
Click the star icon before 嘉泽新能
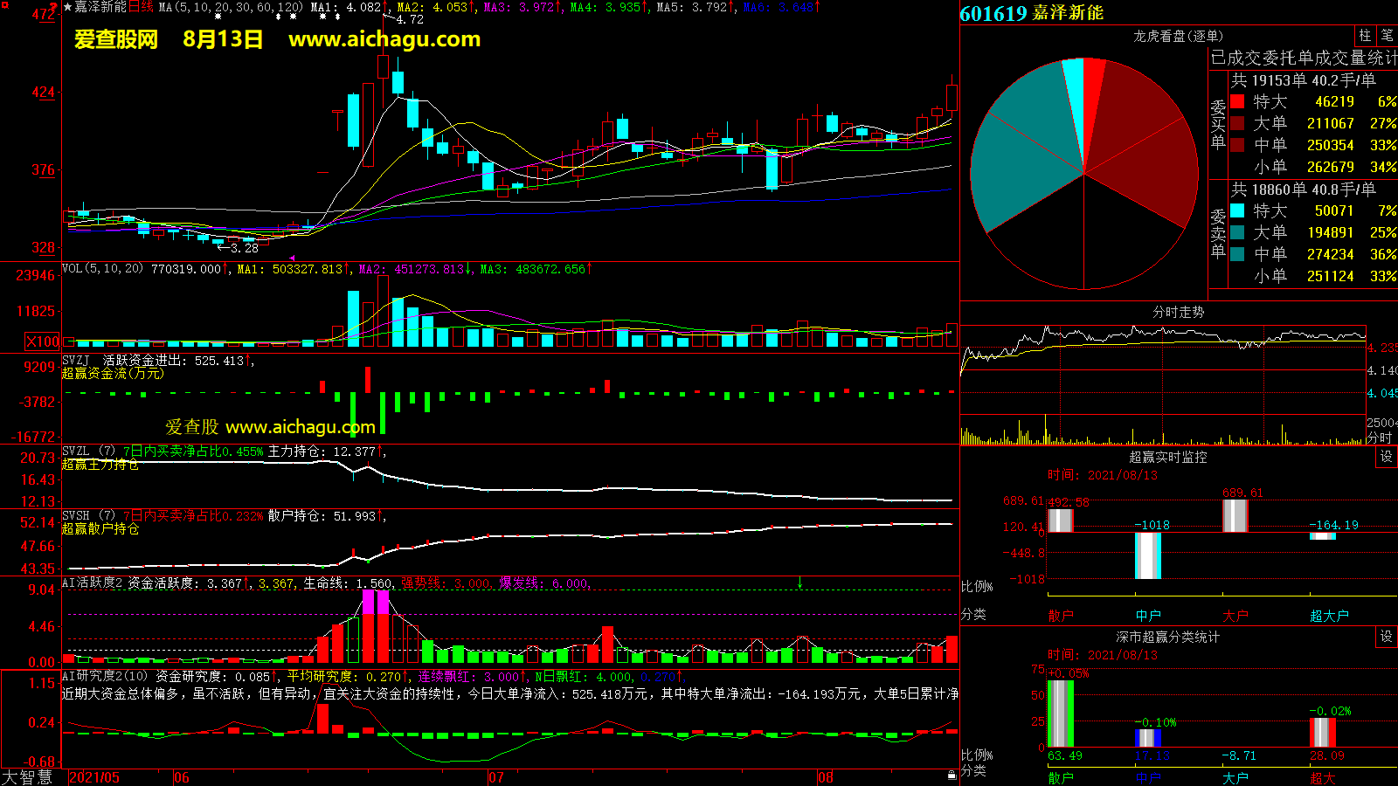[67, 7]
